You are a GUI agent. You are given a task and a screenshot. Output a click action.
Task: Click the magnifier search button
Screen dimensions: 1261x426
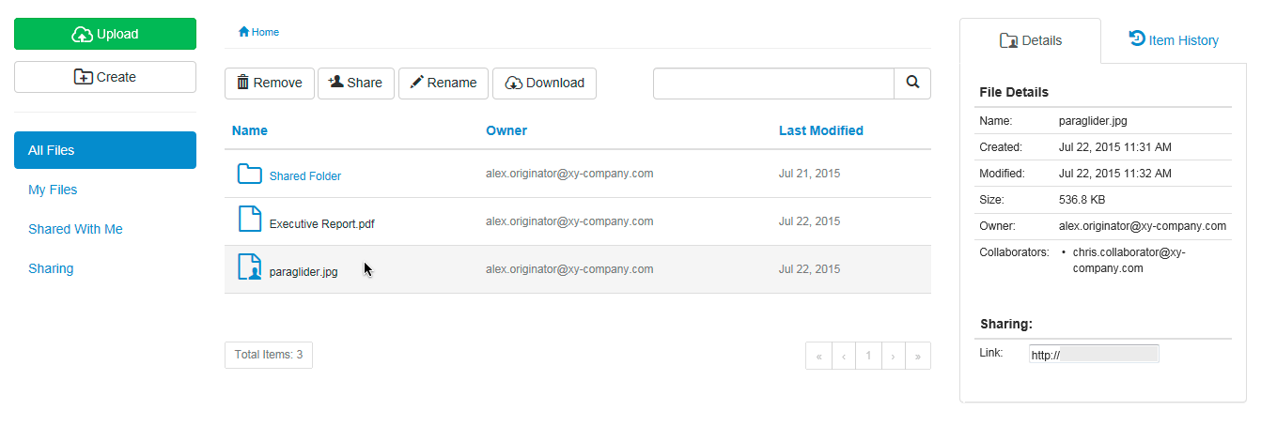(912, 83)
